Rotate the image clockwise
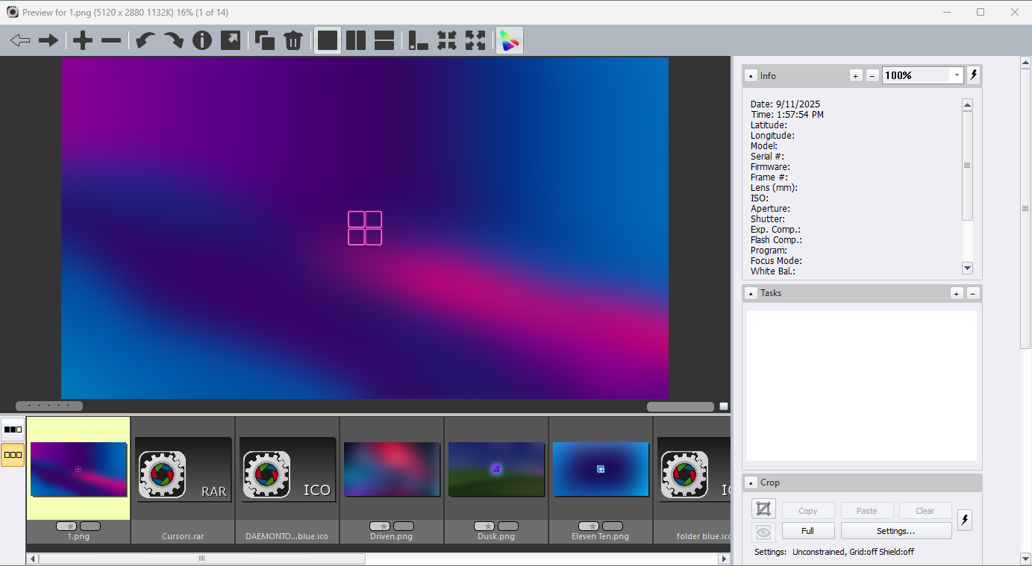1032x566 pixels. (x=173, y=40)
